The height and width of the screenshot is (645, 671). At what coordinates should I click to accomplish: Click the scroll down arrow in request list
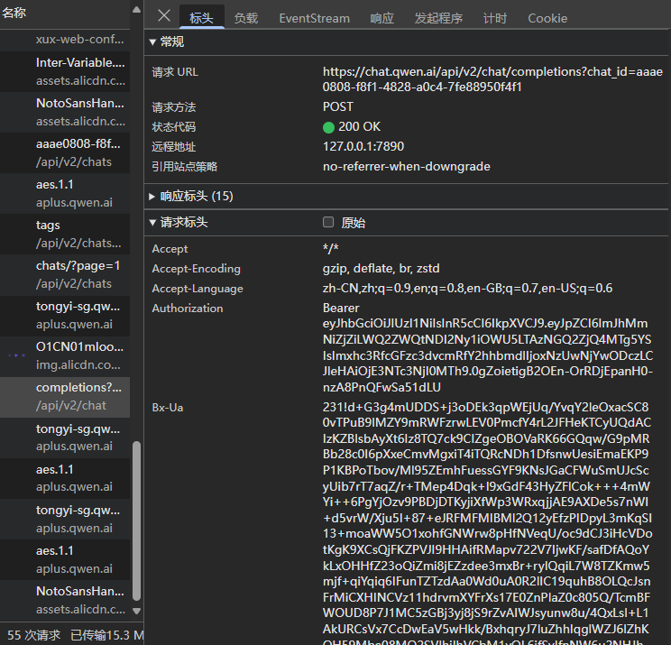pyautogui.click(x=137, y=616)
